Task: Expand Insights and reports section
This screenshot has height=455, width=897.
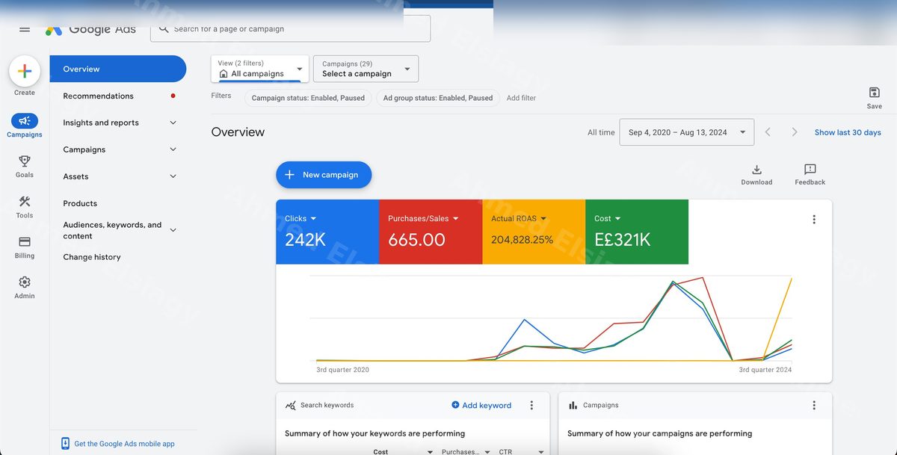Action: pos(117,123)
